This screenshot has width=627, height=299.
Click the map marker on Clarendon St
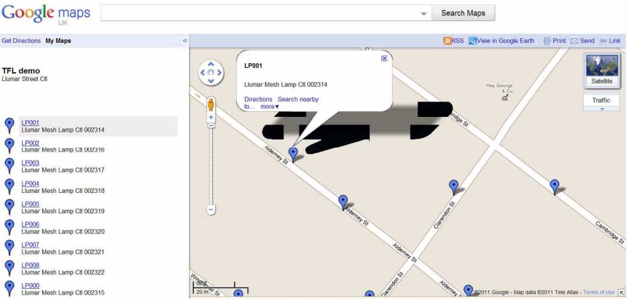[453, 187]
